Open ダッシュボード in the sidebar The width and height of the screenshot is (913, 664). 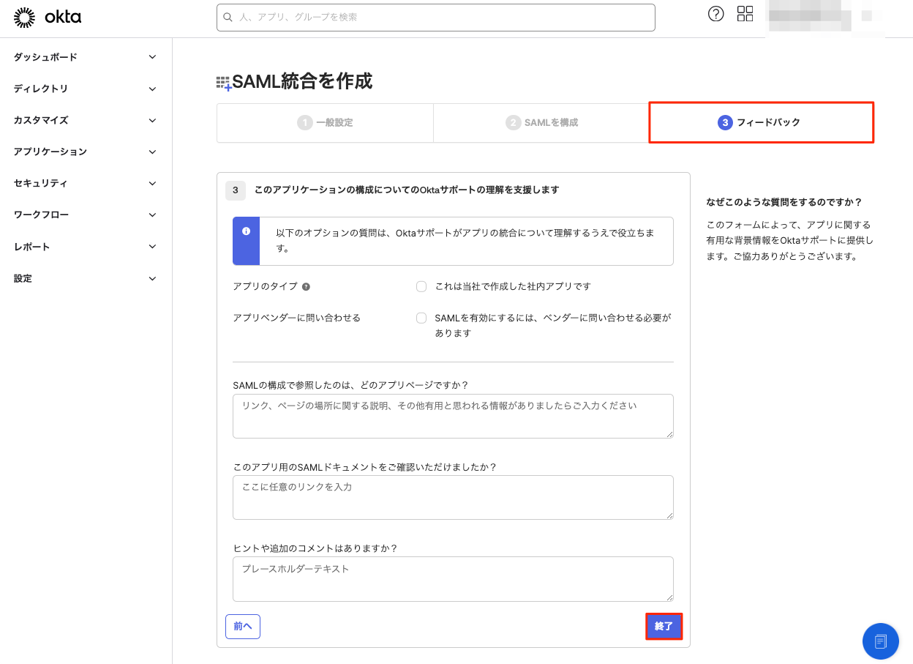[x=45, y=57]
